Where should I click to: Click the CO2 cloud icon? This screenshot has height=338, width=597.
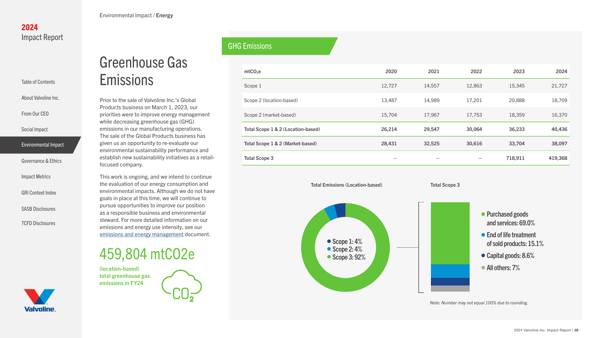tap(182, 286)
